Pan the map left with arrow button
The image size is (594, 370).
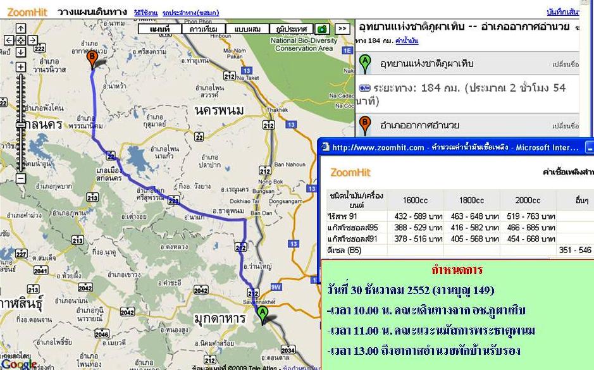tap(9, 40)
